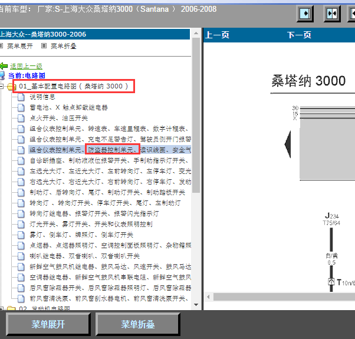
Task: Click document icon beside 喇叭继电器
Action: coord(21,256)
